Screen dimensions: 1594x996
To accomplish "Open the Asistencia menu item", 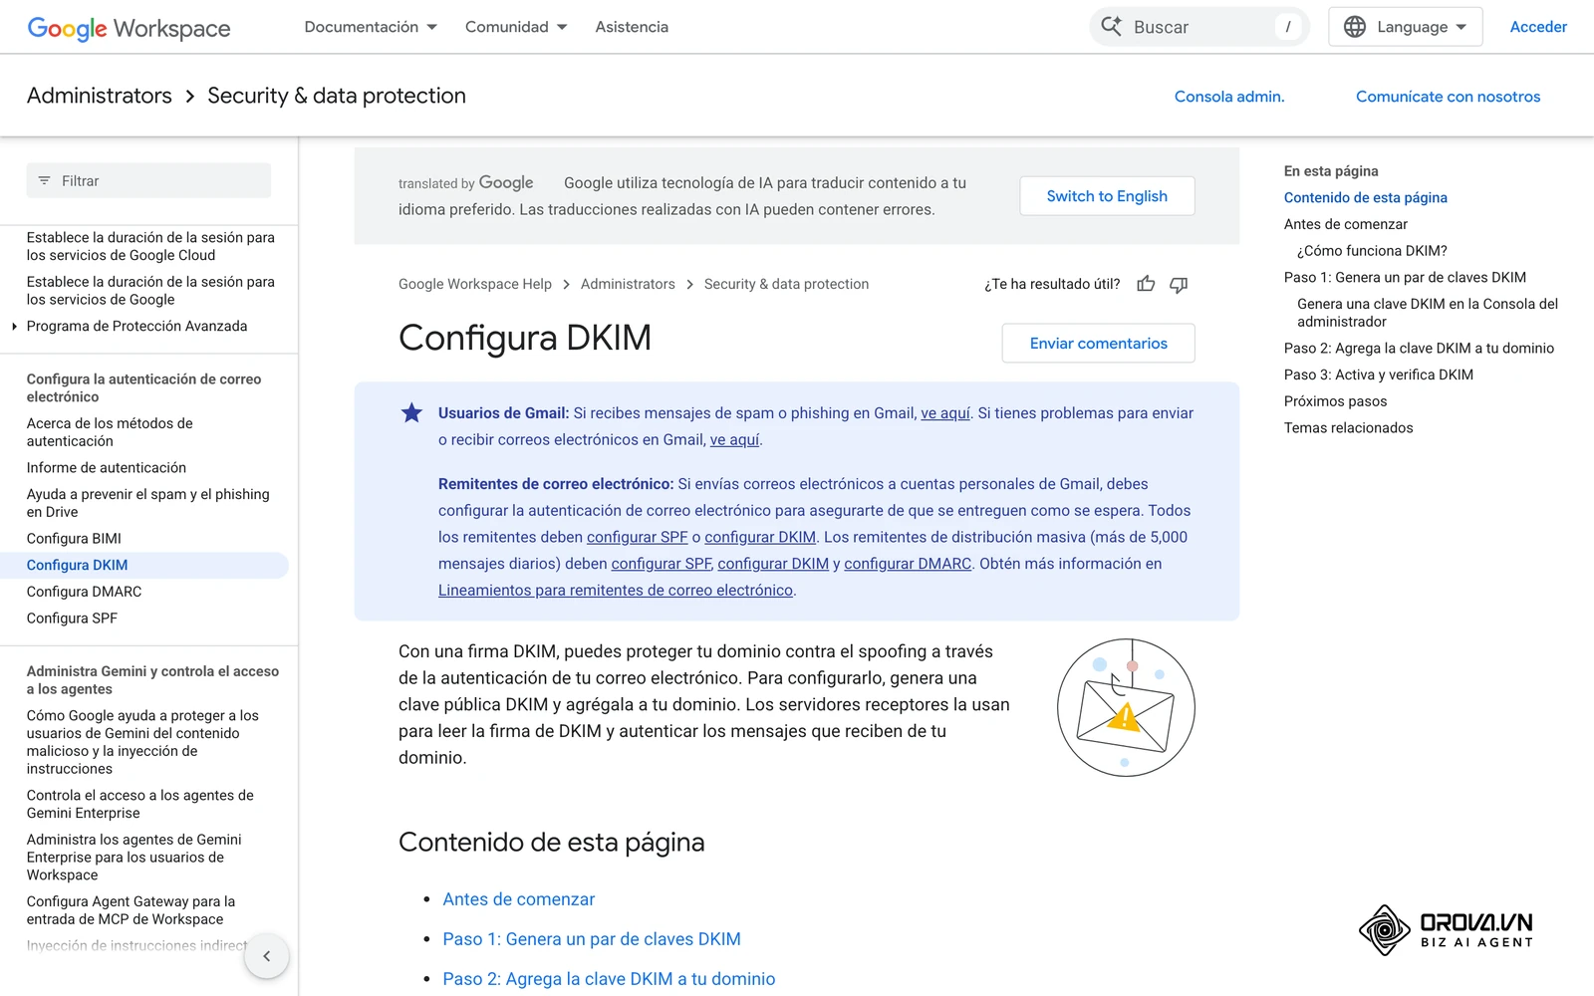I will [632, 27].
